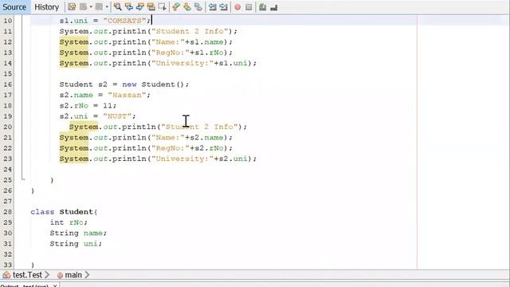
Task: Expand chevron after test.Test breadcrumb
Action: pos(47,275)
